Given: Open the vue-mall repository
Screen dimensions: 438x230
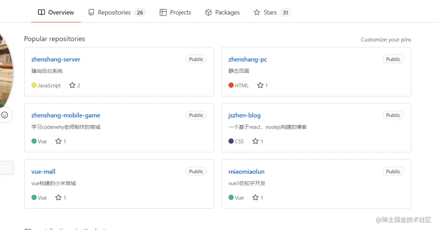Looking at the screenshot, I should pos(44,172).
